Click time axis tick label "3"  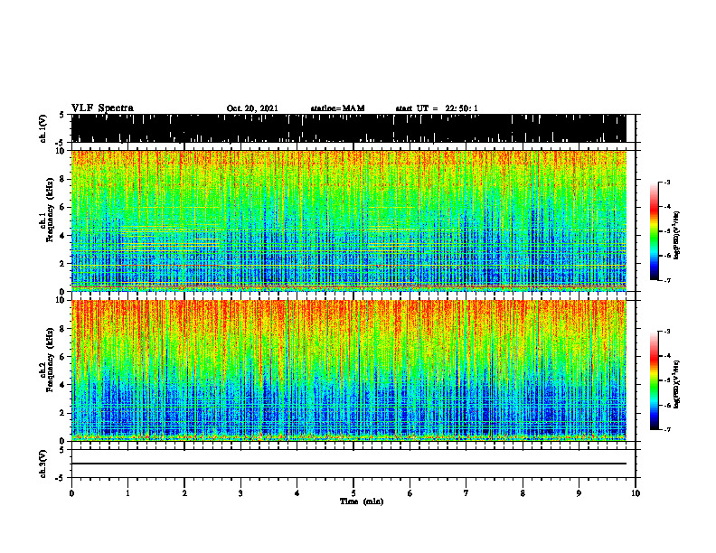pos(240,493)
